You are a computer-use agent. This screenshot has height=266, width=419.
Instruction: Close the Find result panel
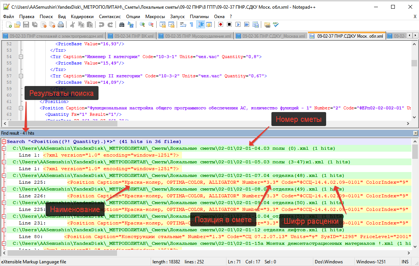click(x=415, y=133)
